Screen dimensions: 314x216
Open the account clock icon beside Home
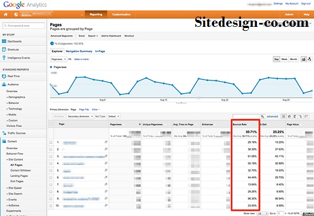[x=16, y=14]
